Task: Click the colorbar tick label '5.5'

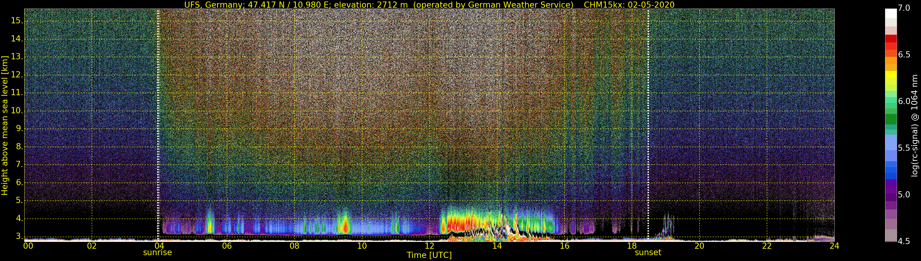Action: 904,148
